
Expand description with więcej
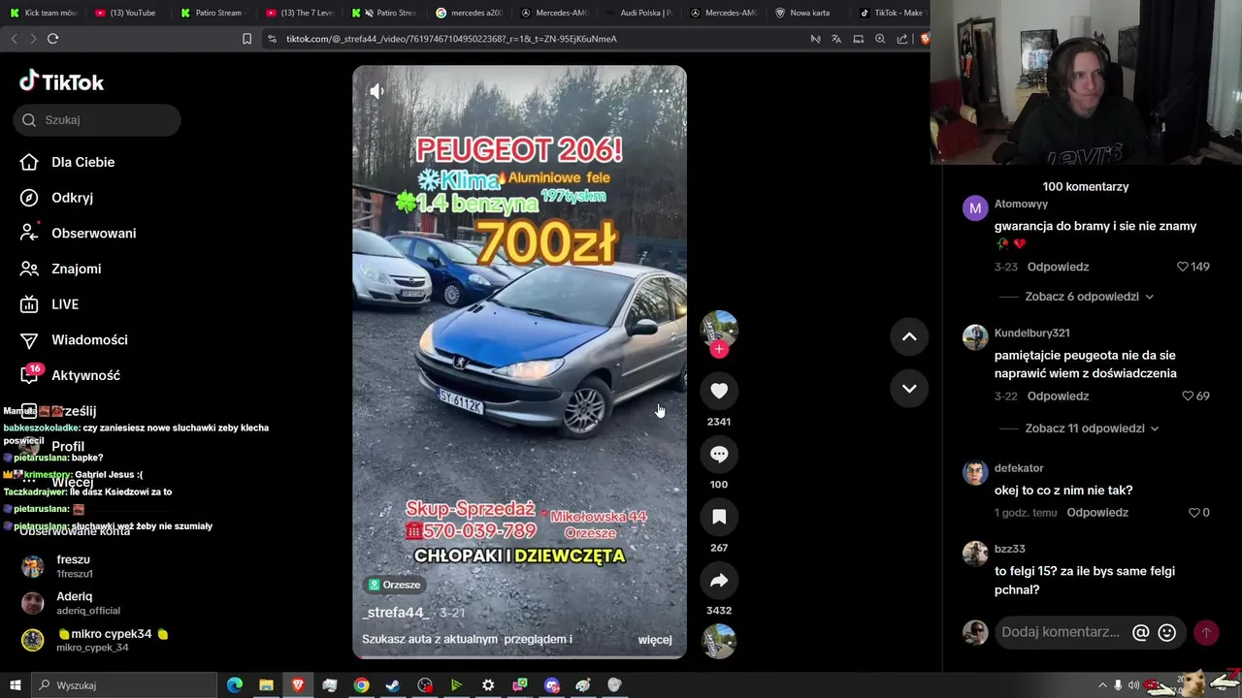[655, 640]
